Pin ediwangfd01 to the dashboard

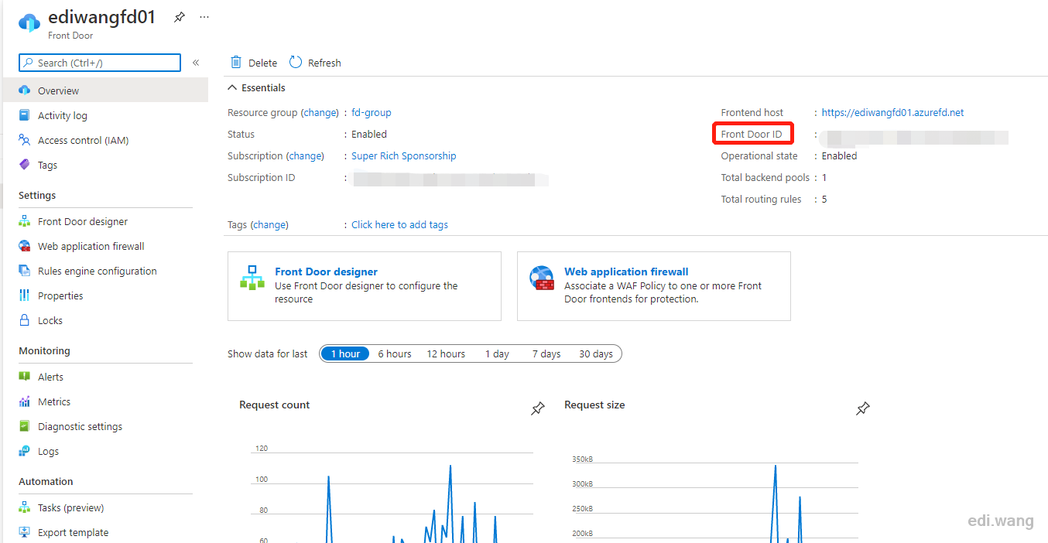(x=180, y=17)
